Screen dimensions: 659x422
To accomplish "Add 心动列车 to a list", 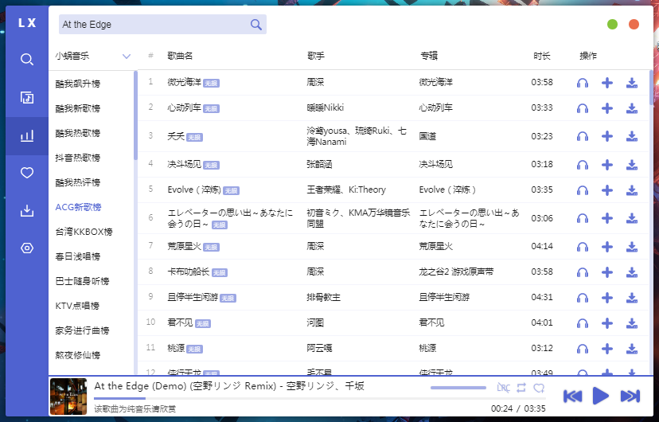I will click(607, 108).
